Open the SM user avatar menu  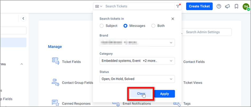coord(246,6)
